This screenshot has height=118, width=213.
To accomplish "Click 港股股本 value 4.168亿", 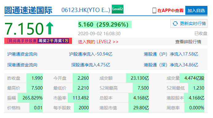I will click(196, 98).
